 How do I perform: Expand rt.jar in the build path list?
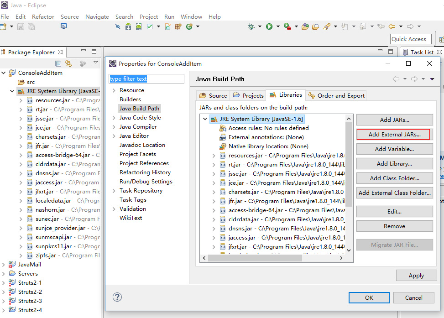[214, 165]
